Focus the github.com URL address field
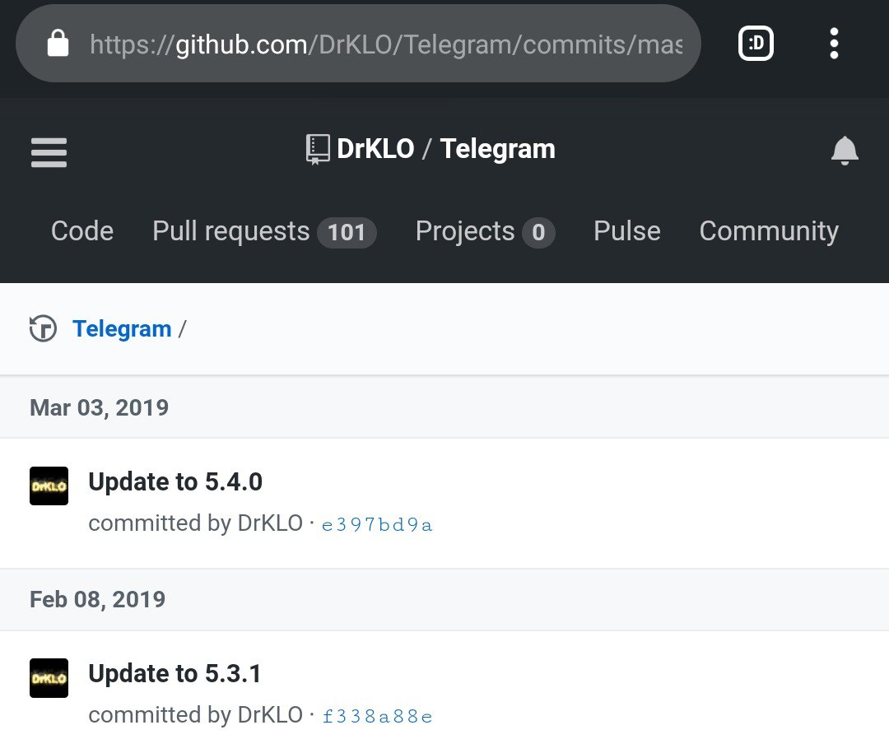The height and width of the screenshot is (753, 889). [385, 44]
